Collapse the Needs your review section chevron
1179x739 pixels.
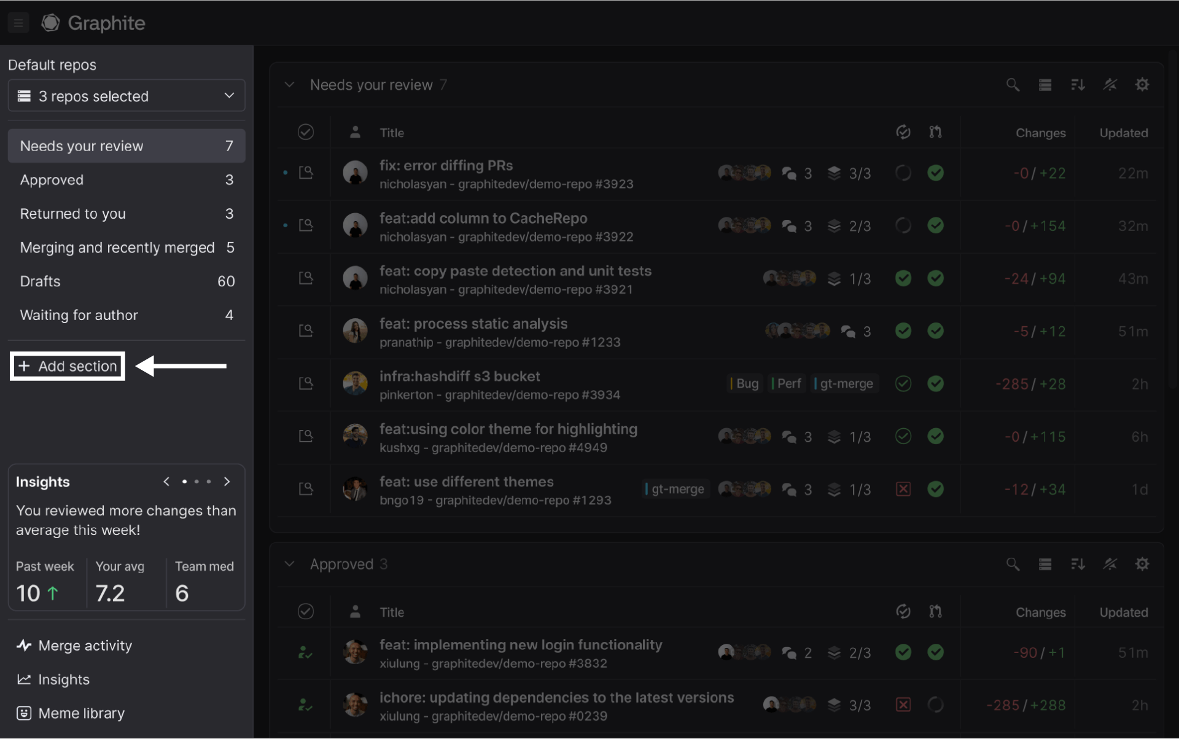(289, 84)
